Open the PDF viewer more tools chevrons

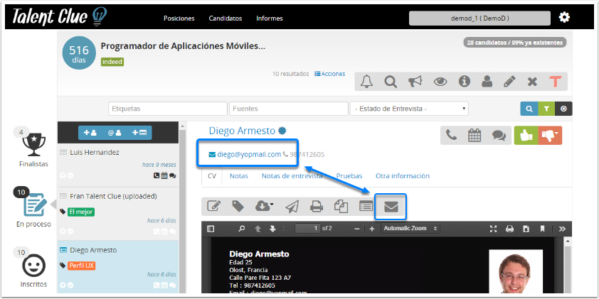[562, 229]
